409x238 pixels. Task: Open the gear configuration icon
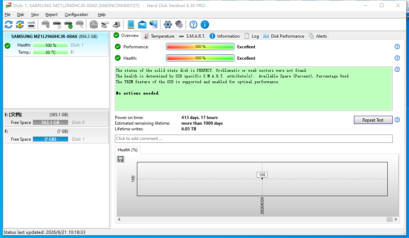click(168, 25)
